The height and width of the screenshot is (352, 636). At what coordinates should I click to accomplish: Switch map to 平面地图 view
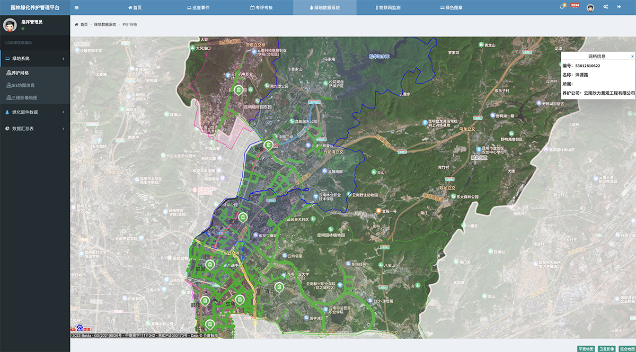pos(586,349)
